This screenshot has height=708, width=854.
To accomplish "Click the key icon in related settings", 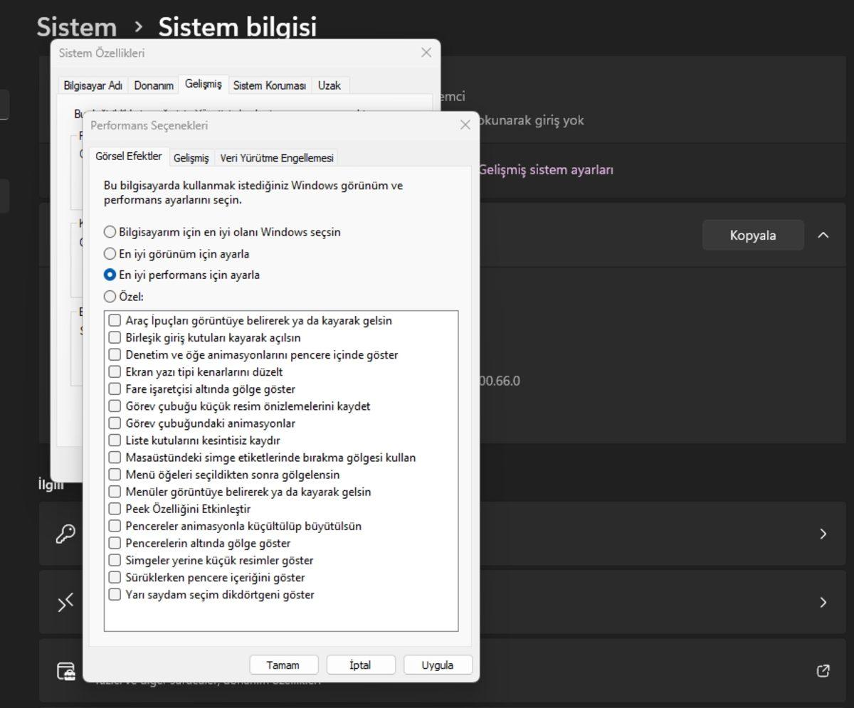I will pyautogui.click(x=65, y=534).
